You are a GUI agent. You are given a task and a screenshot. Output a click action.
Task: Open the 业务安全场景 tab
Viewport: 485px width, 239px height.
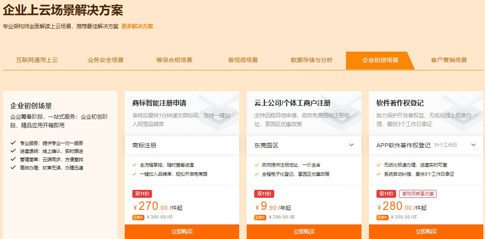(106, 60)
